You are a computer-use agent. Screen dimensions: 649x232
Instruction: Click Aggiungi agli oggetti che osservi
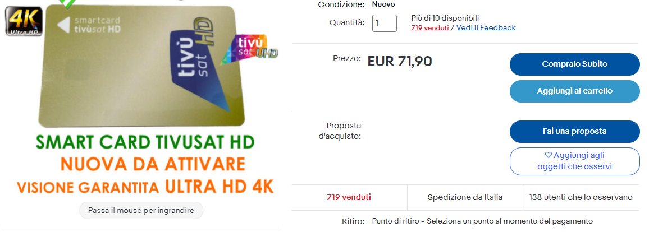(x=574, y=161)
